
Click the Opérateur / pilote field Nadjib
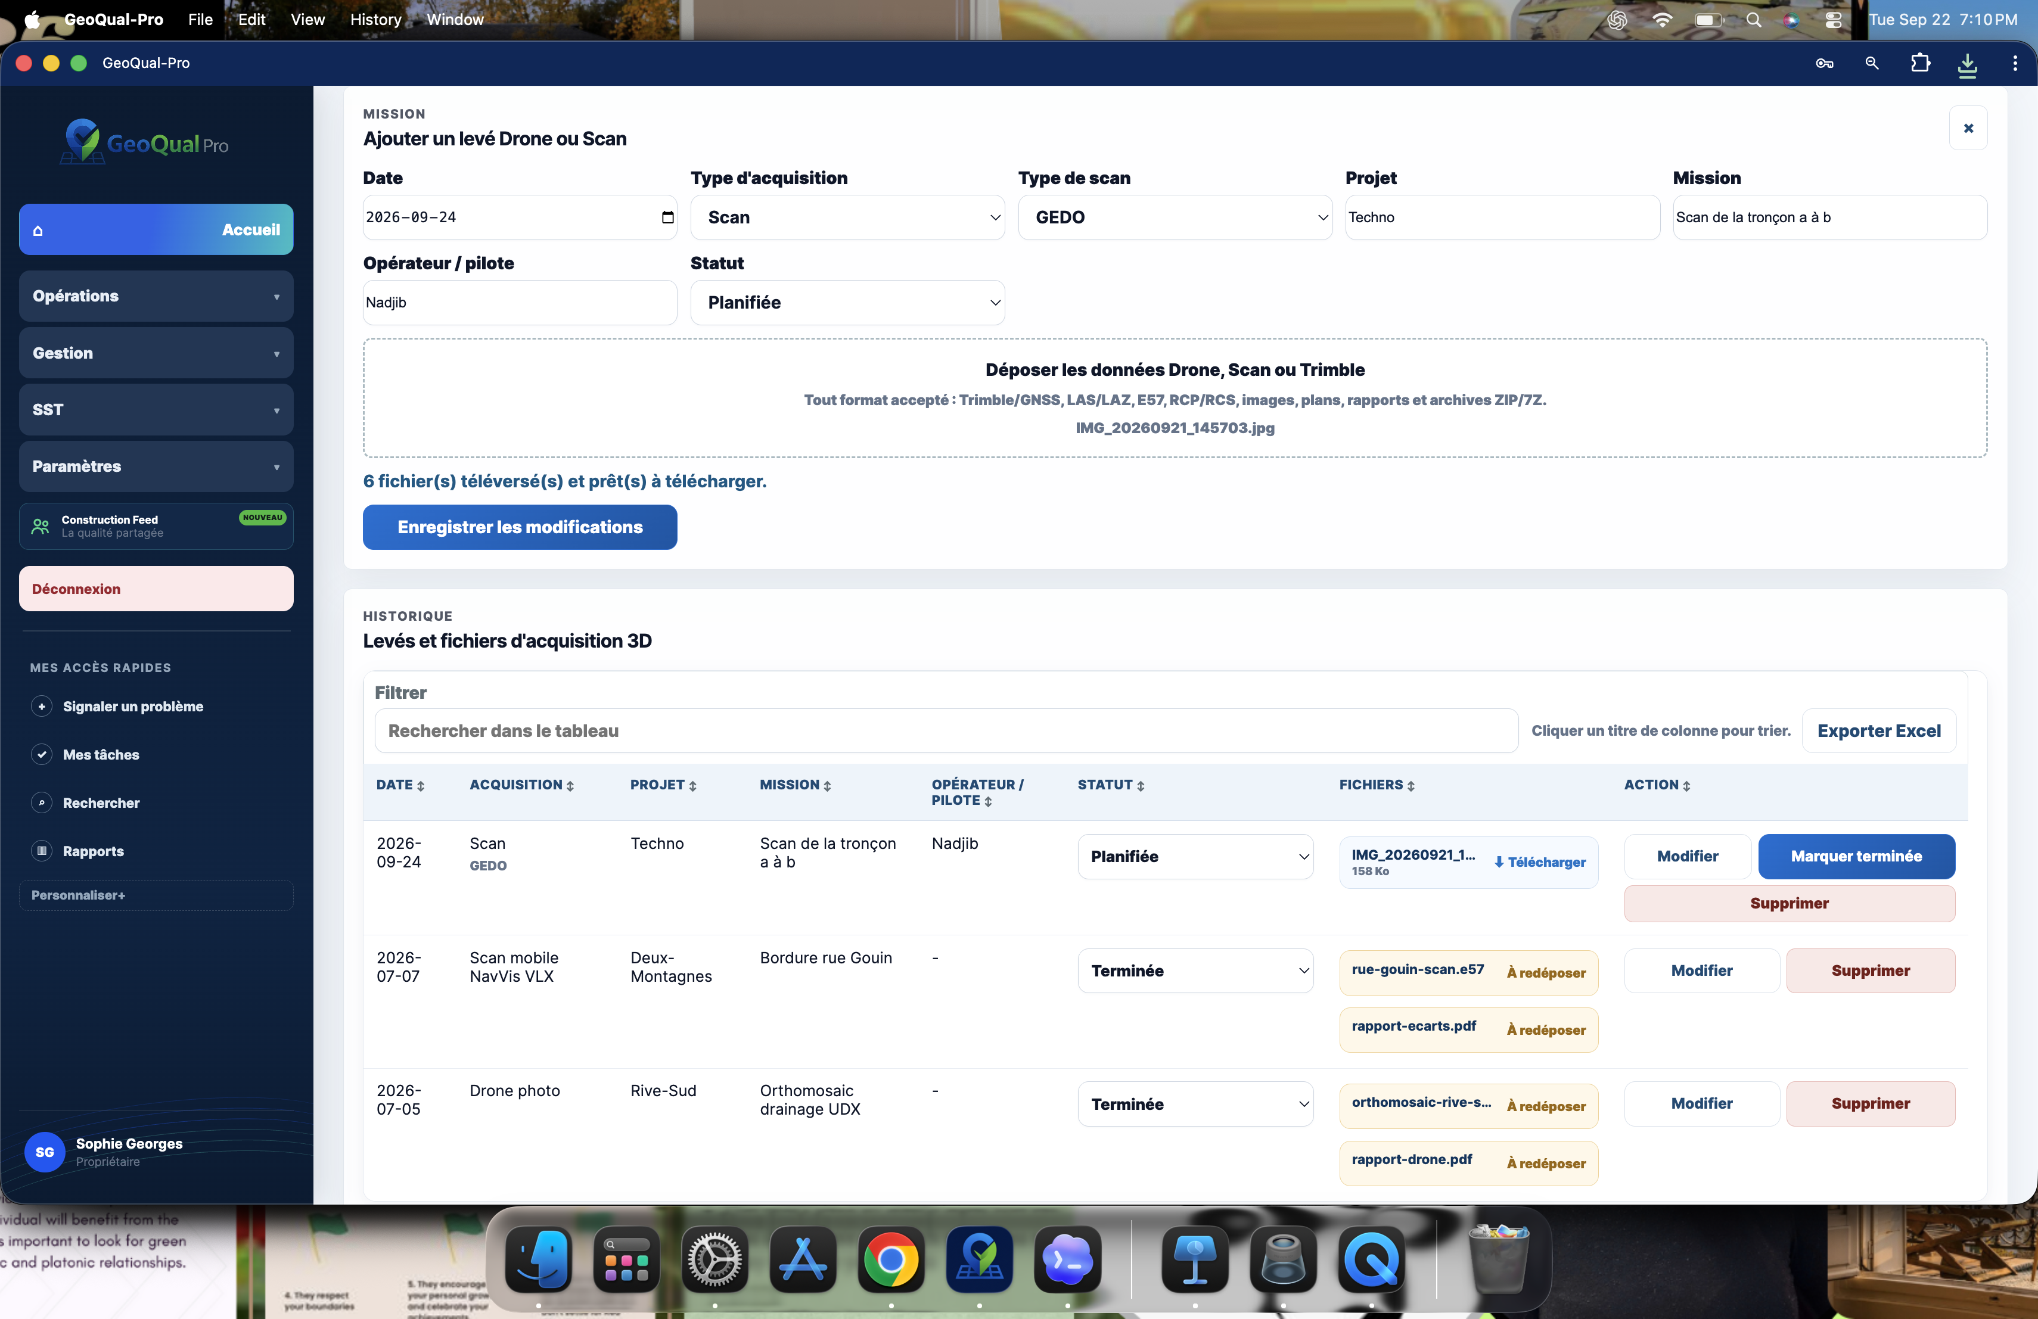pos(520,303)
